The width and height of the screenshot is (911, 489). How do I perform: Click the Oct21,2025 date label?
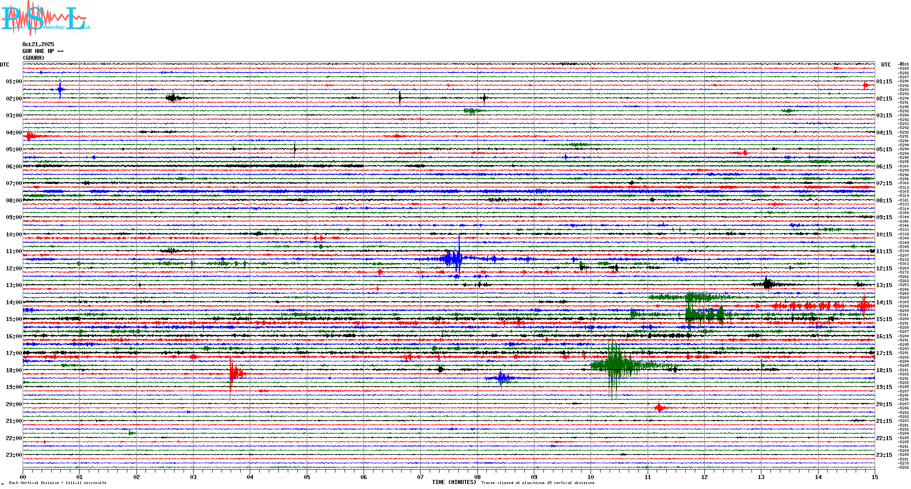38,44
